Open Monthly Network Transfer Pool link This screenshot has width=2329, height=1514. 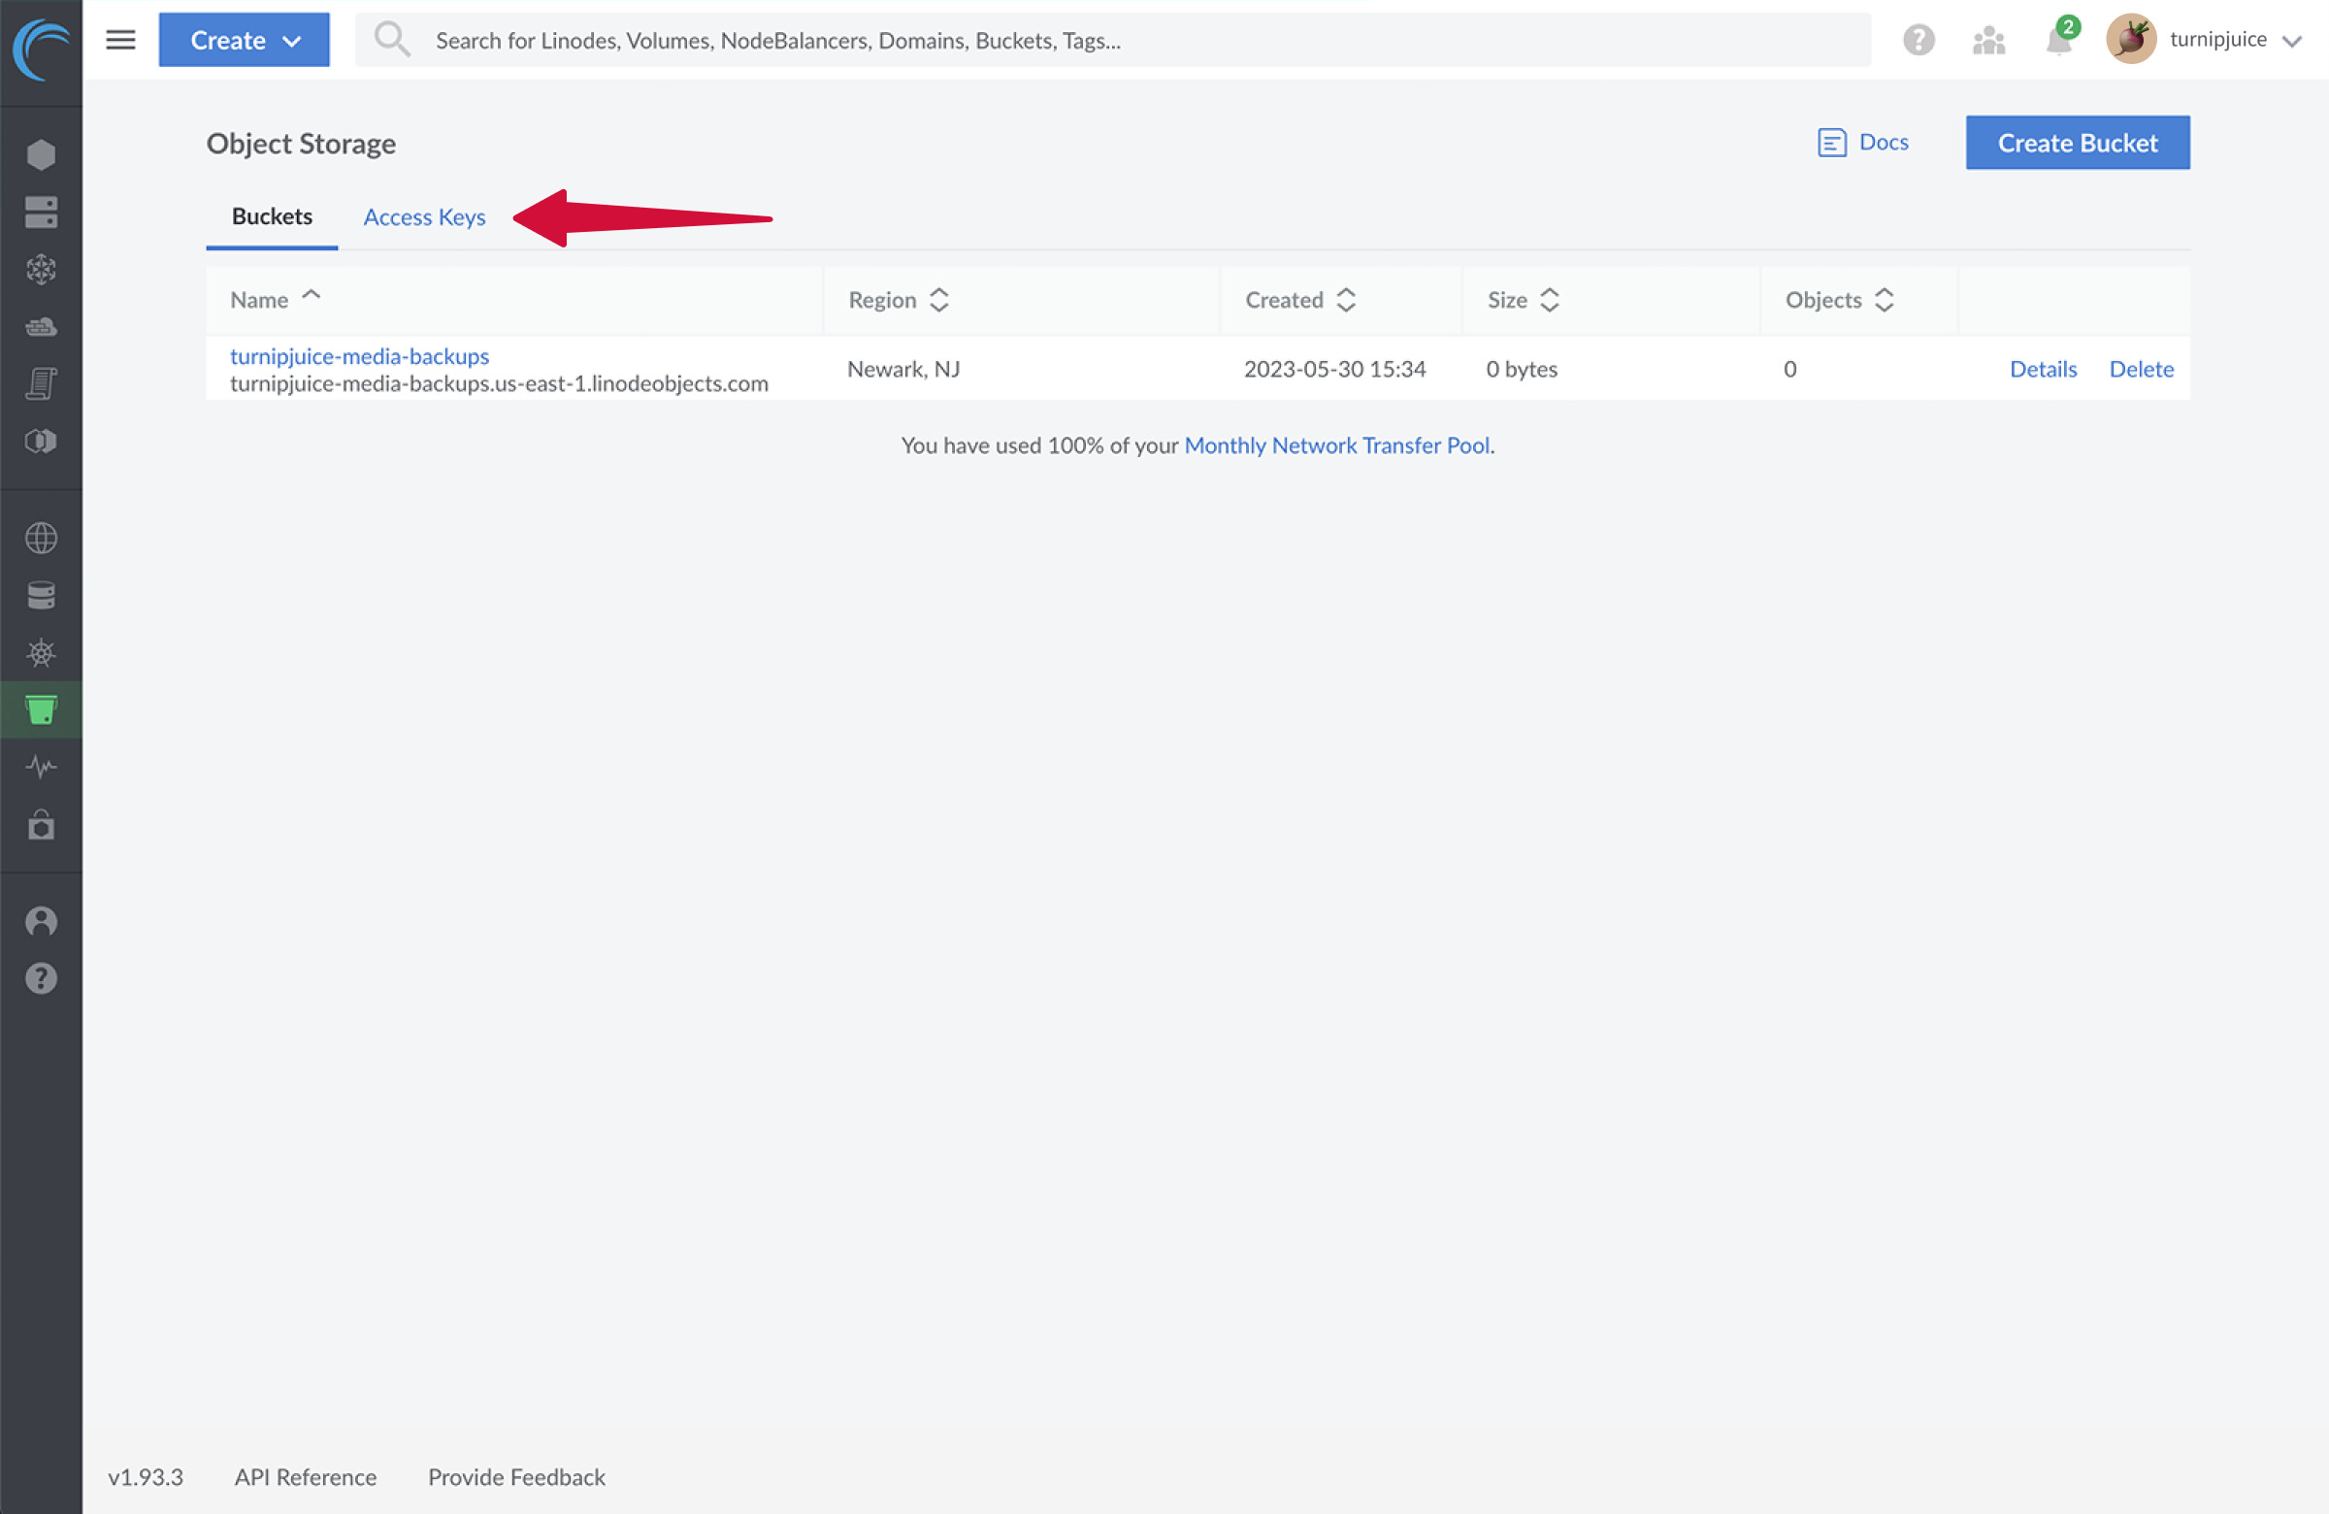point(1335,445)
